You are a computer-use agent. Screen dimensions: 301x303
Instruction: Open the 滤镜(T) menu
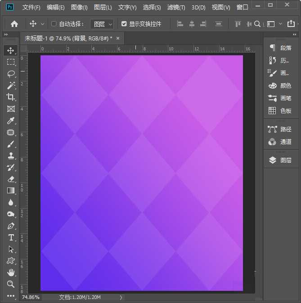click(x=176, y=8)
